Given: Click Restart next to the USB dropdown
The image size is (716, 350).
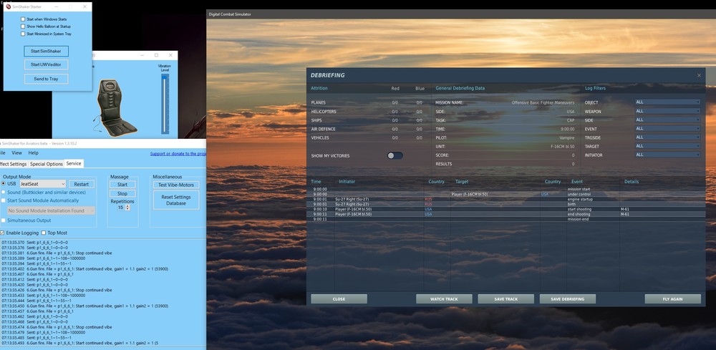Looking at the screenshot, I should coord(82,185).
